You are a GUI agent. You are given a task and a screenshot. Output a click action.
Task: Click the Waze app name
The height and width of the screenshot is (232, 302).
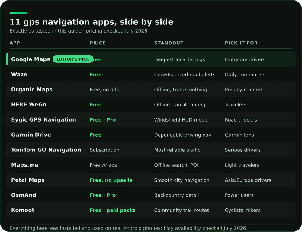pos(19,75)
